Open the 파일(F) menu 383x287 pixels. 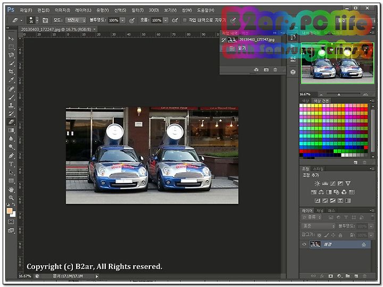point(26,10)
